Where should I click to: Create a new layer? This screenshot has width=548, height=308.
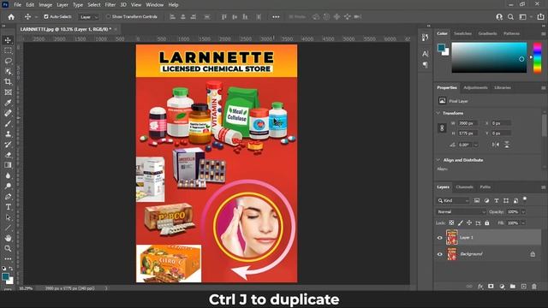523,287
